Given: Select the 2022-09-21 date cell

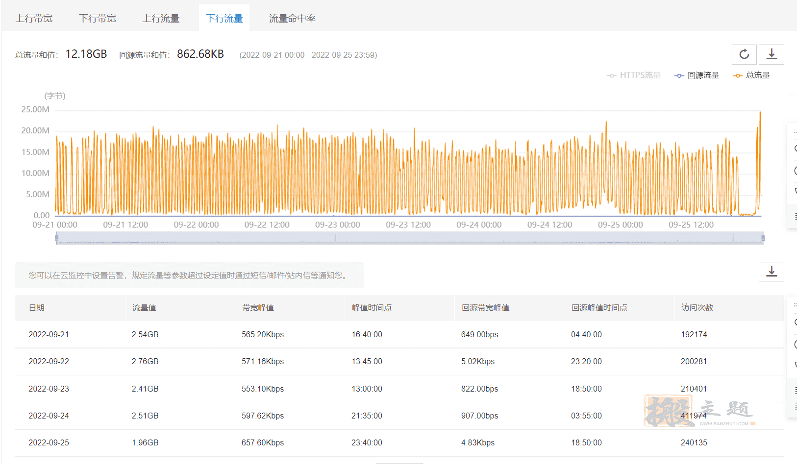Looking at the screenshot, I should (x=49, y=335).
